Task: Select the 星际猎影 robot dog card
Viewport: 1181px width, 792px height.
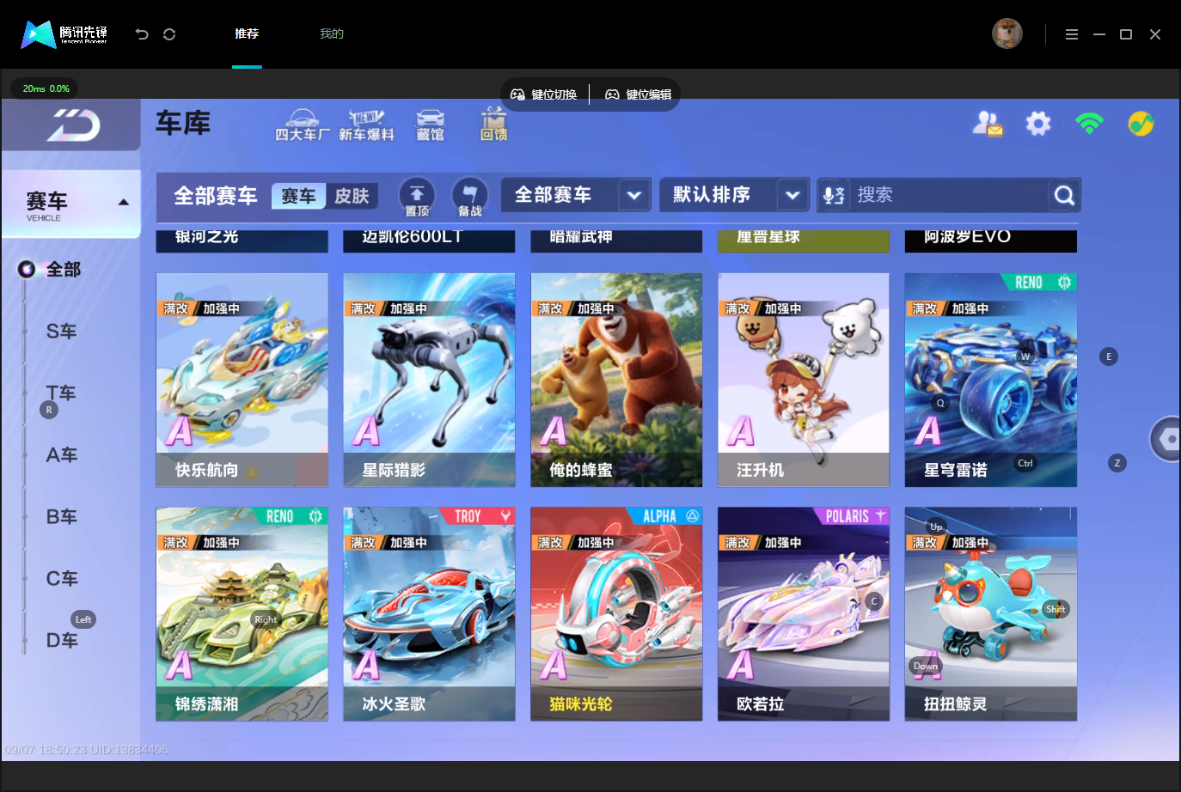Action: [x=429, y=380]
